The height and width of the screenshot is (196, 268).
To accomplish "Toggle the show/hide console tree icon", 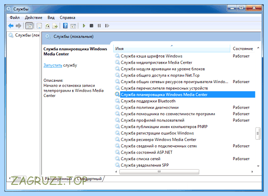I will coord(29,26).
